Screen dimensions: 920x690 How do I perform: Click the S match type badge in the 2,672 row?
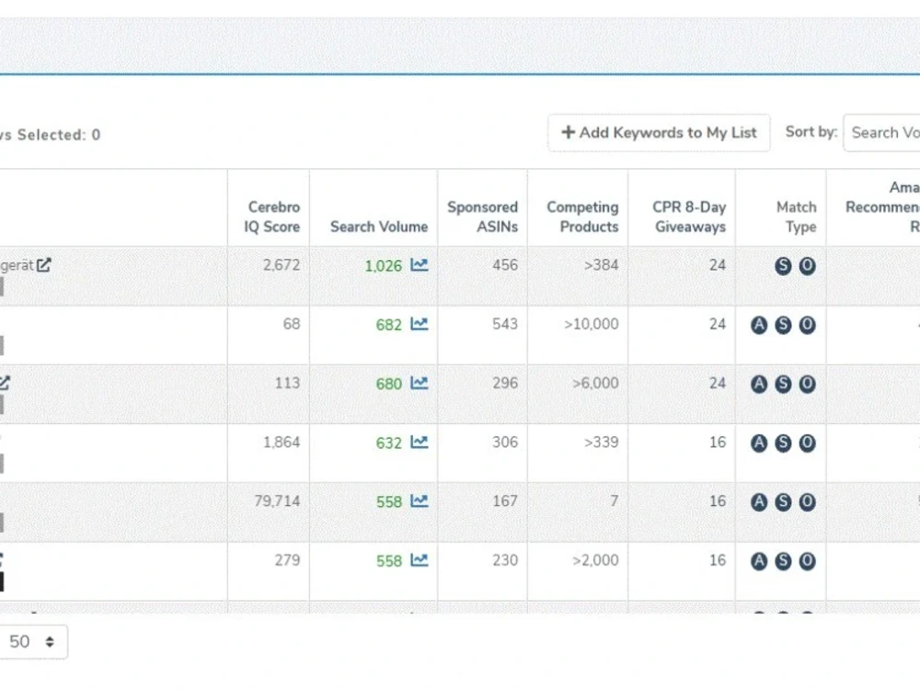783,266
